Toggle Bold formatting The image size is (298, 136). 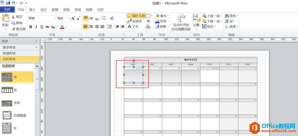click(31, 27)
